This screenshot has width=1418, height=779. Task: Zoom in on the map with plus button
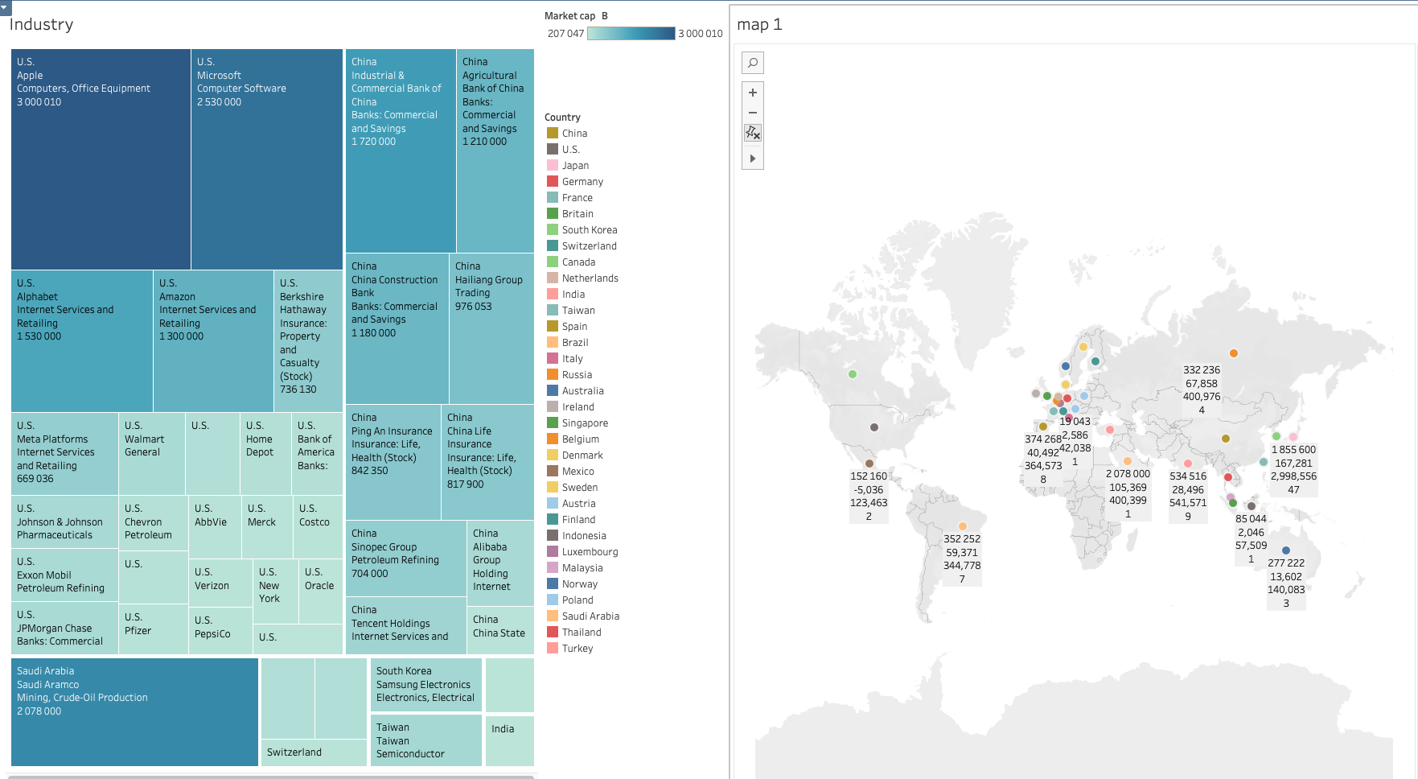click(753, 93)
